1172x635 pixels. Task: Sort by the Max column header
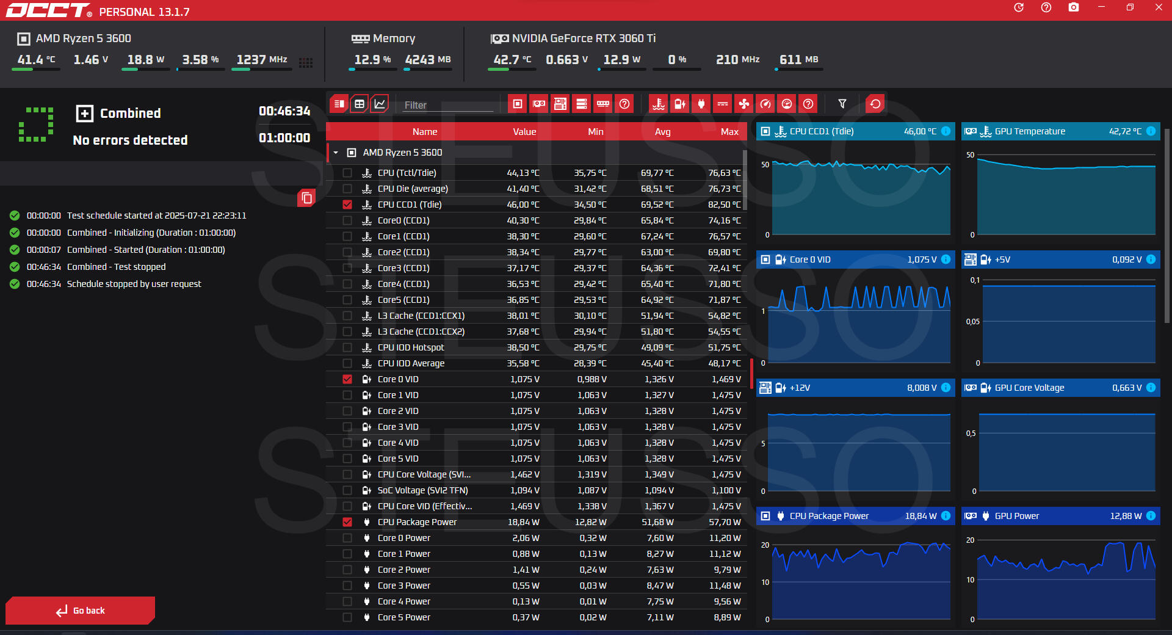[x=729, y=132]
